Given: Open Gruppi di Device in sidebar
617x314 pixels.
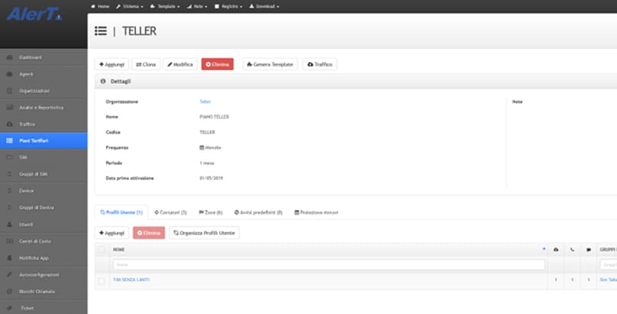Looking at the screenshot, I should click(x=44, y=207).
